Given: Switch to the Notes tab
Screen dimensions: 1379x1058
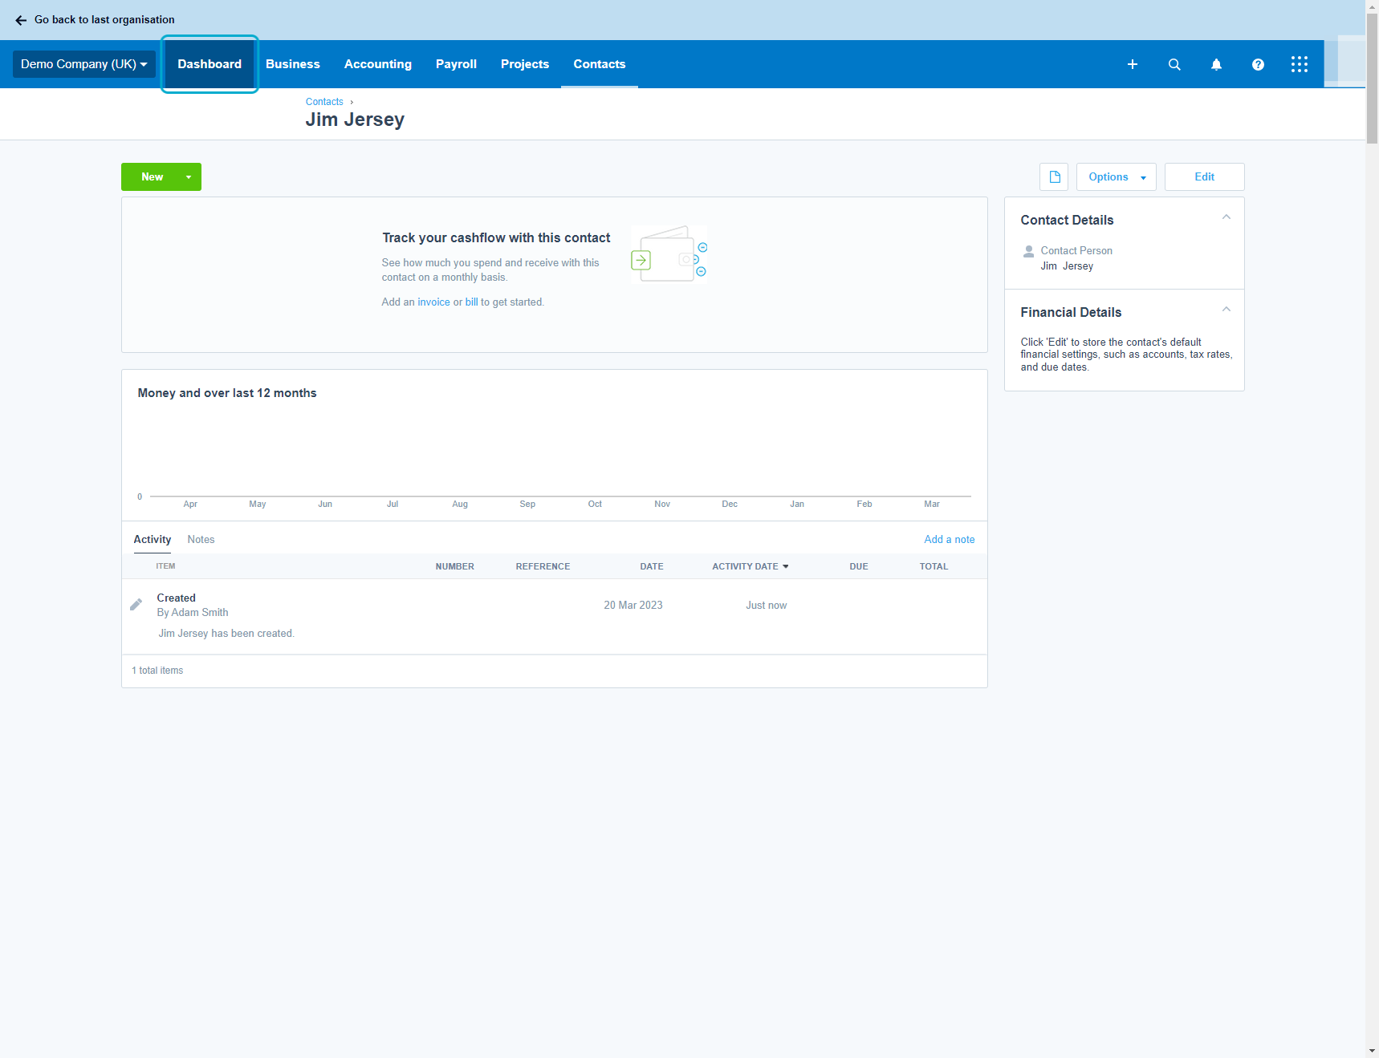Looking at the screenshot, I should click(201, 540).
